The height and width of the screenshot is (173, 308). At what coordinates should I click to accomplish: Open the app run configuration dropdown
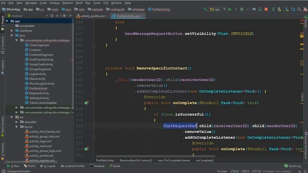click(218, 9)
